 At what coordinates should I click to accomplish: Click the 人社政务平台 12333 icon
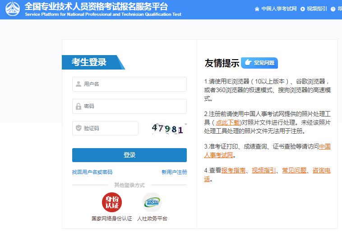coord(152,202)
